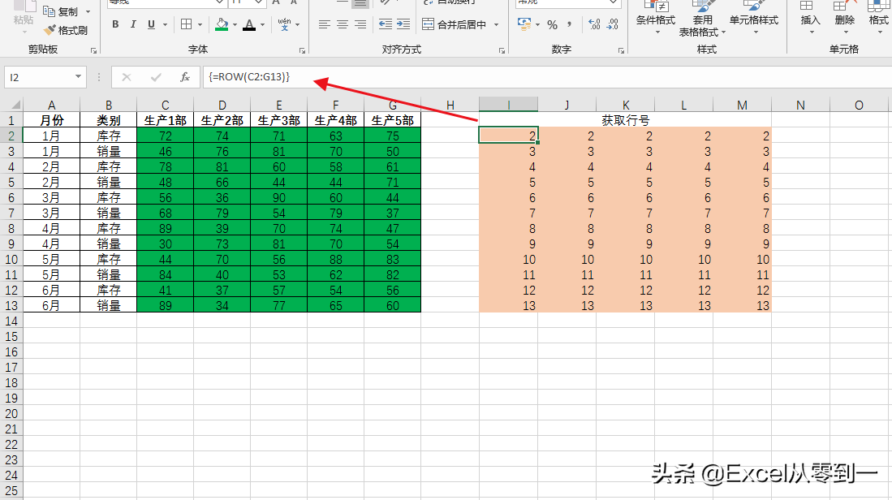The height and width of the screenshot is (500, 892).
Task: Click the 复制 copy button
Action: pos(61,11)
